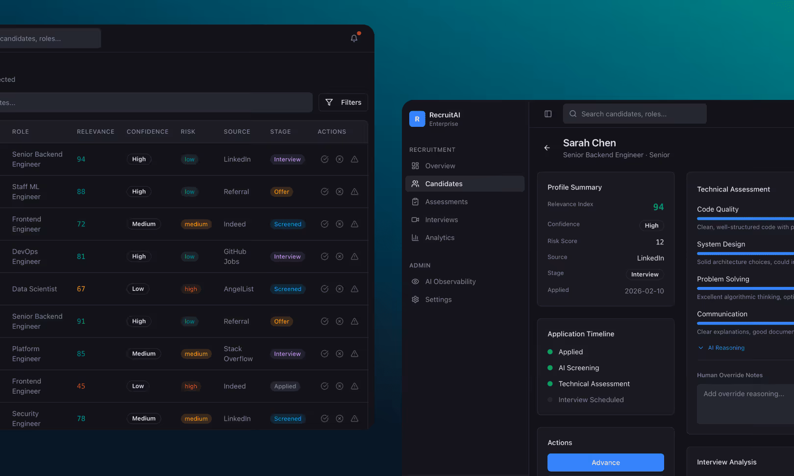
Task: Sort by the CONFIDENCE column header
Action: (148, 132)
